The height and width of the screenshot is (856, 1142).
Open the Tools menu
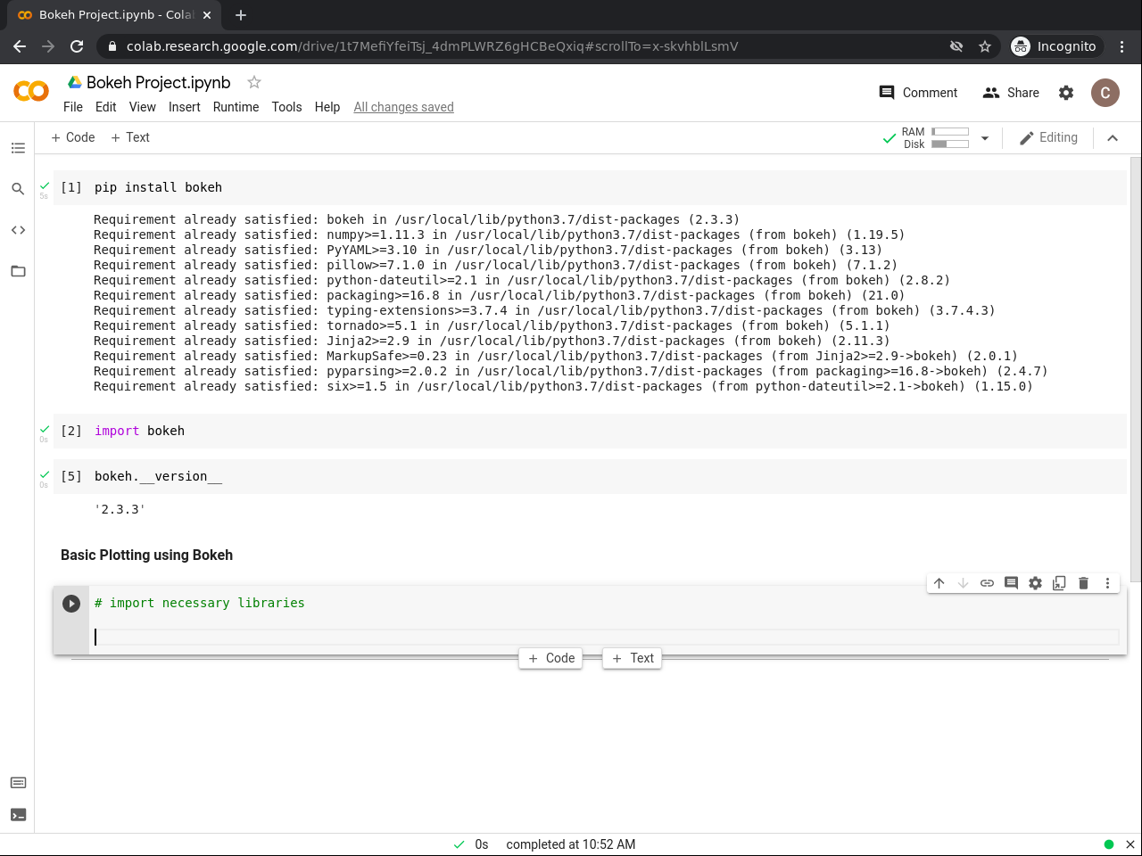coord(287,107)
